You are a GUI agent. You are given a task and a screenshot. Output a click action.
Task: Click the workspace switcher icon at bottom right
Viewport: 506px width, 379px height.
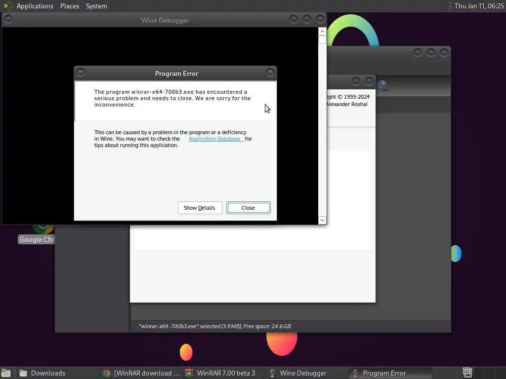point(467,373)
